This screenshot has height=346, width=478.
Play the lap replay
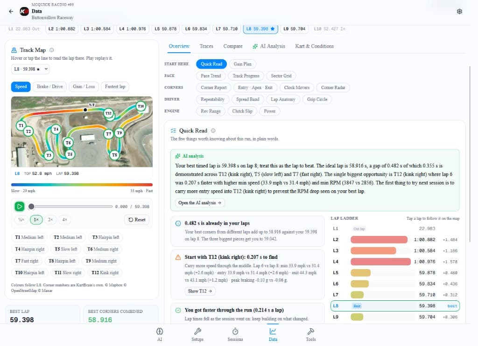[x=20, y=207]
